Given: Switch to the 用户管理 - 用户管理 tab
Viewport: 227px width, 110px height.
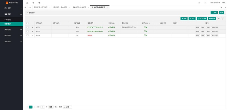Looking at the screenshot, I should tap(60, 8).
